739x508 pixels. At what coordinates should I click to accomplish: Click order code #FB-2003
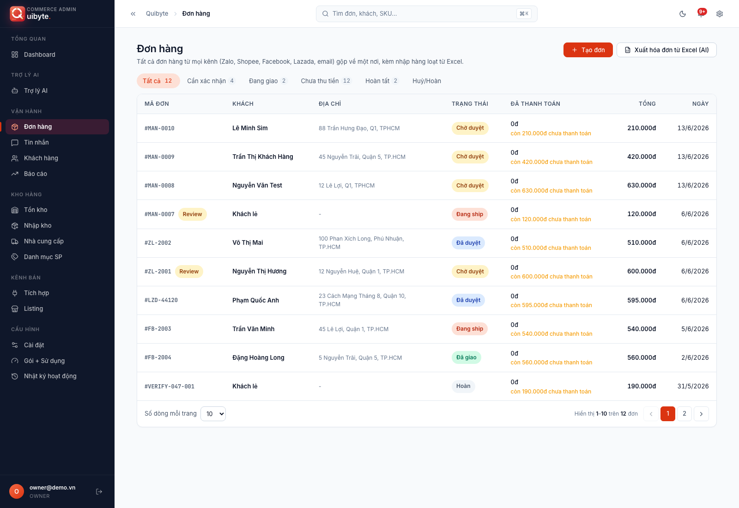(158, 329)
